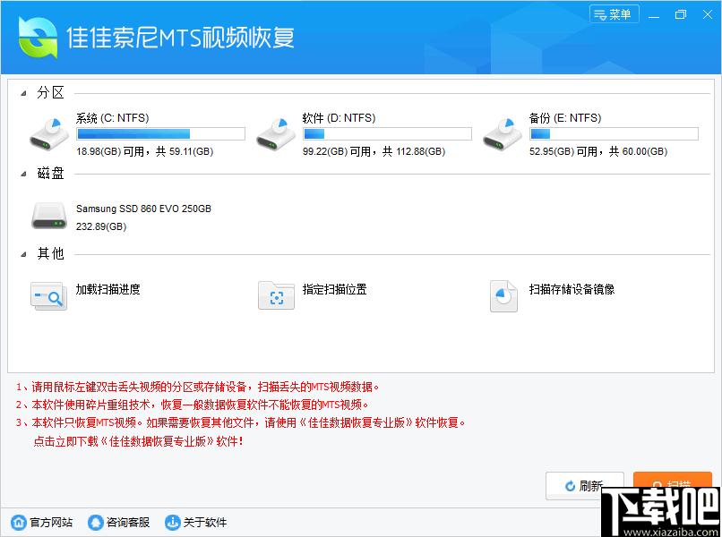Screen dimensions: 722x537
Task: Select the Samsung SSD 860 EVO disk icon
Action: (49, 216)
